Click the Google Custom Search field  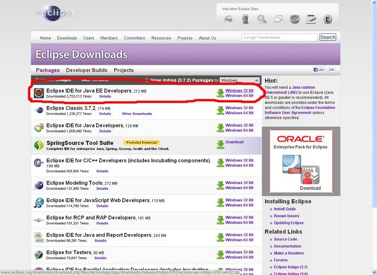280,37
